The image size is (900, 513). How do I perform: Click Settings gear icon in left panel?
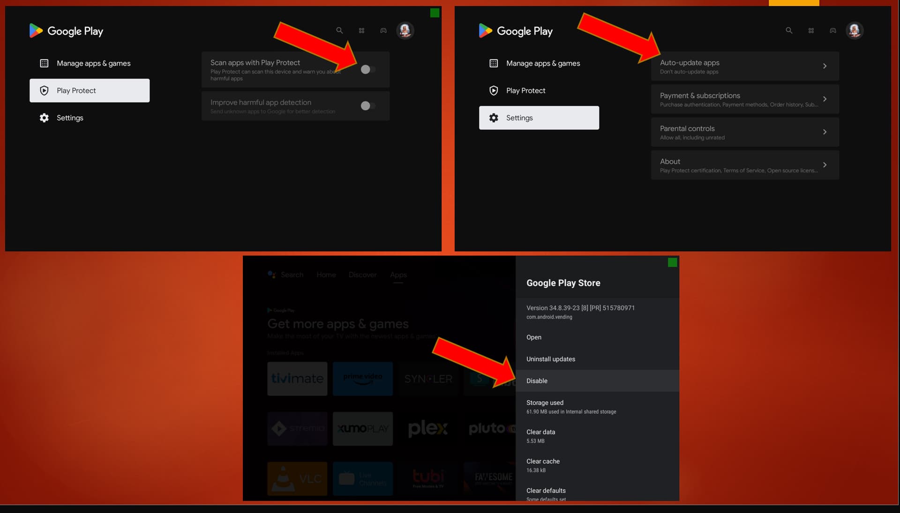click(44, 118)
